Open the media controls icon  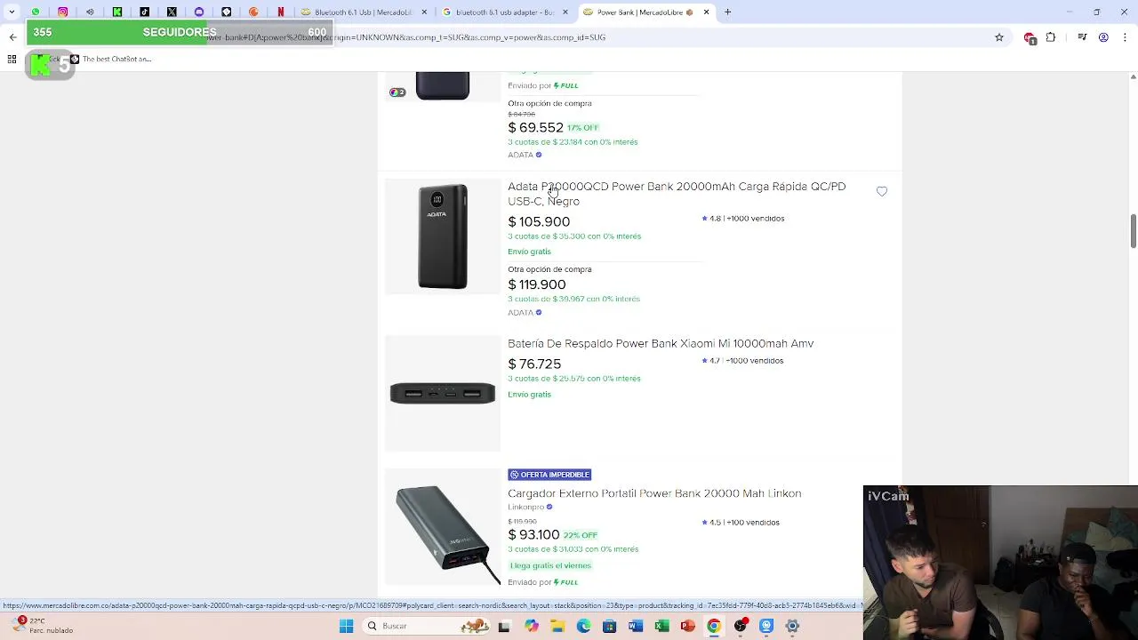(1082, 37)
